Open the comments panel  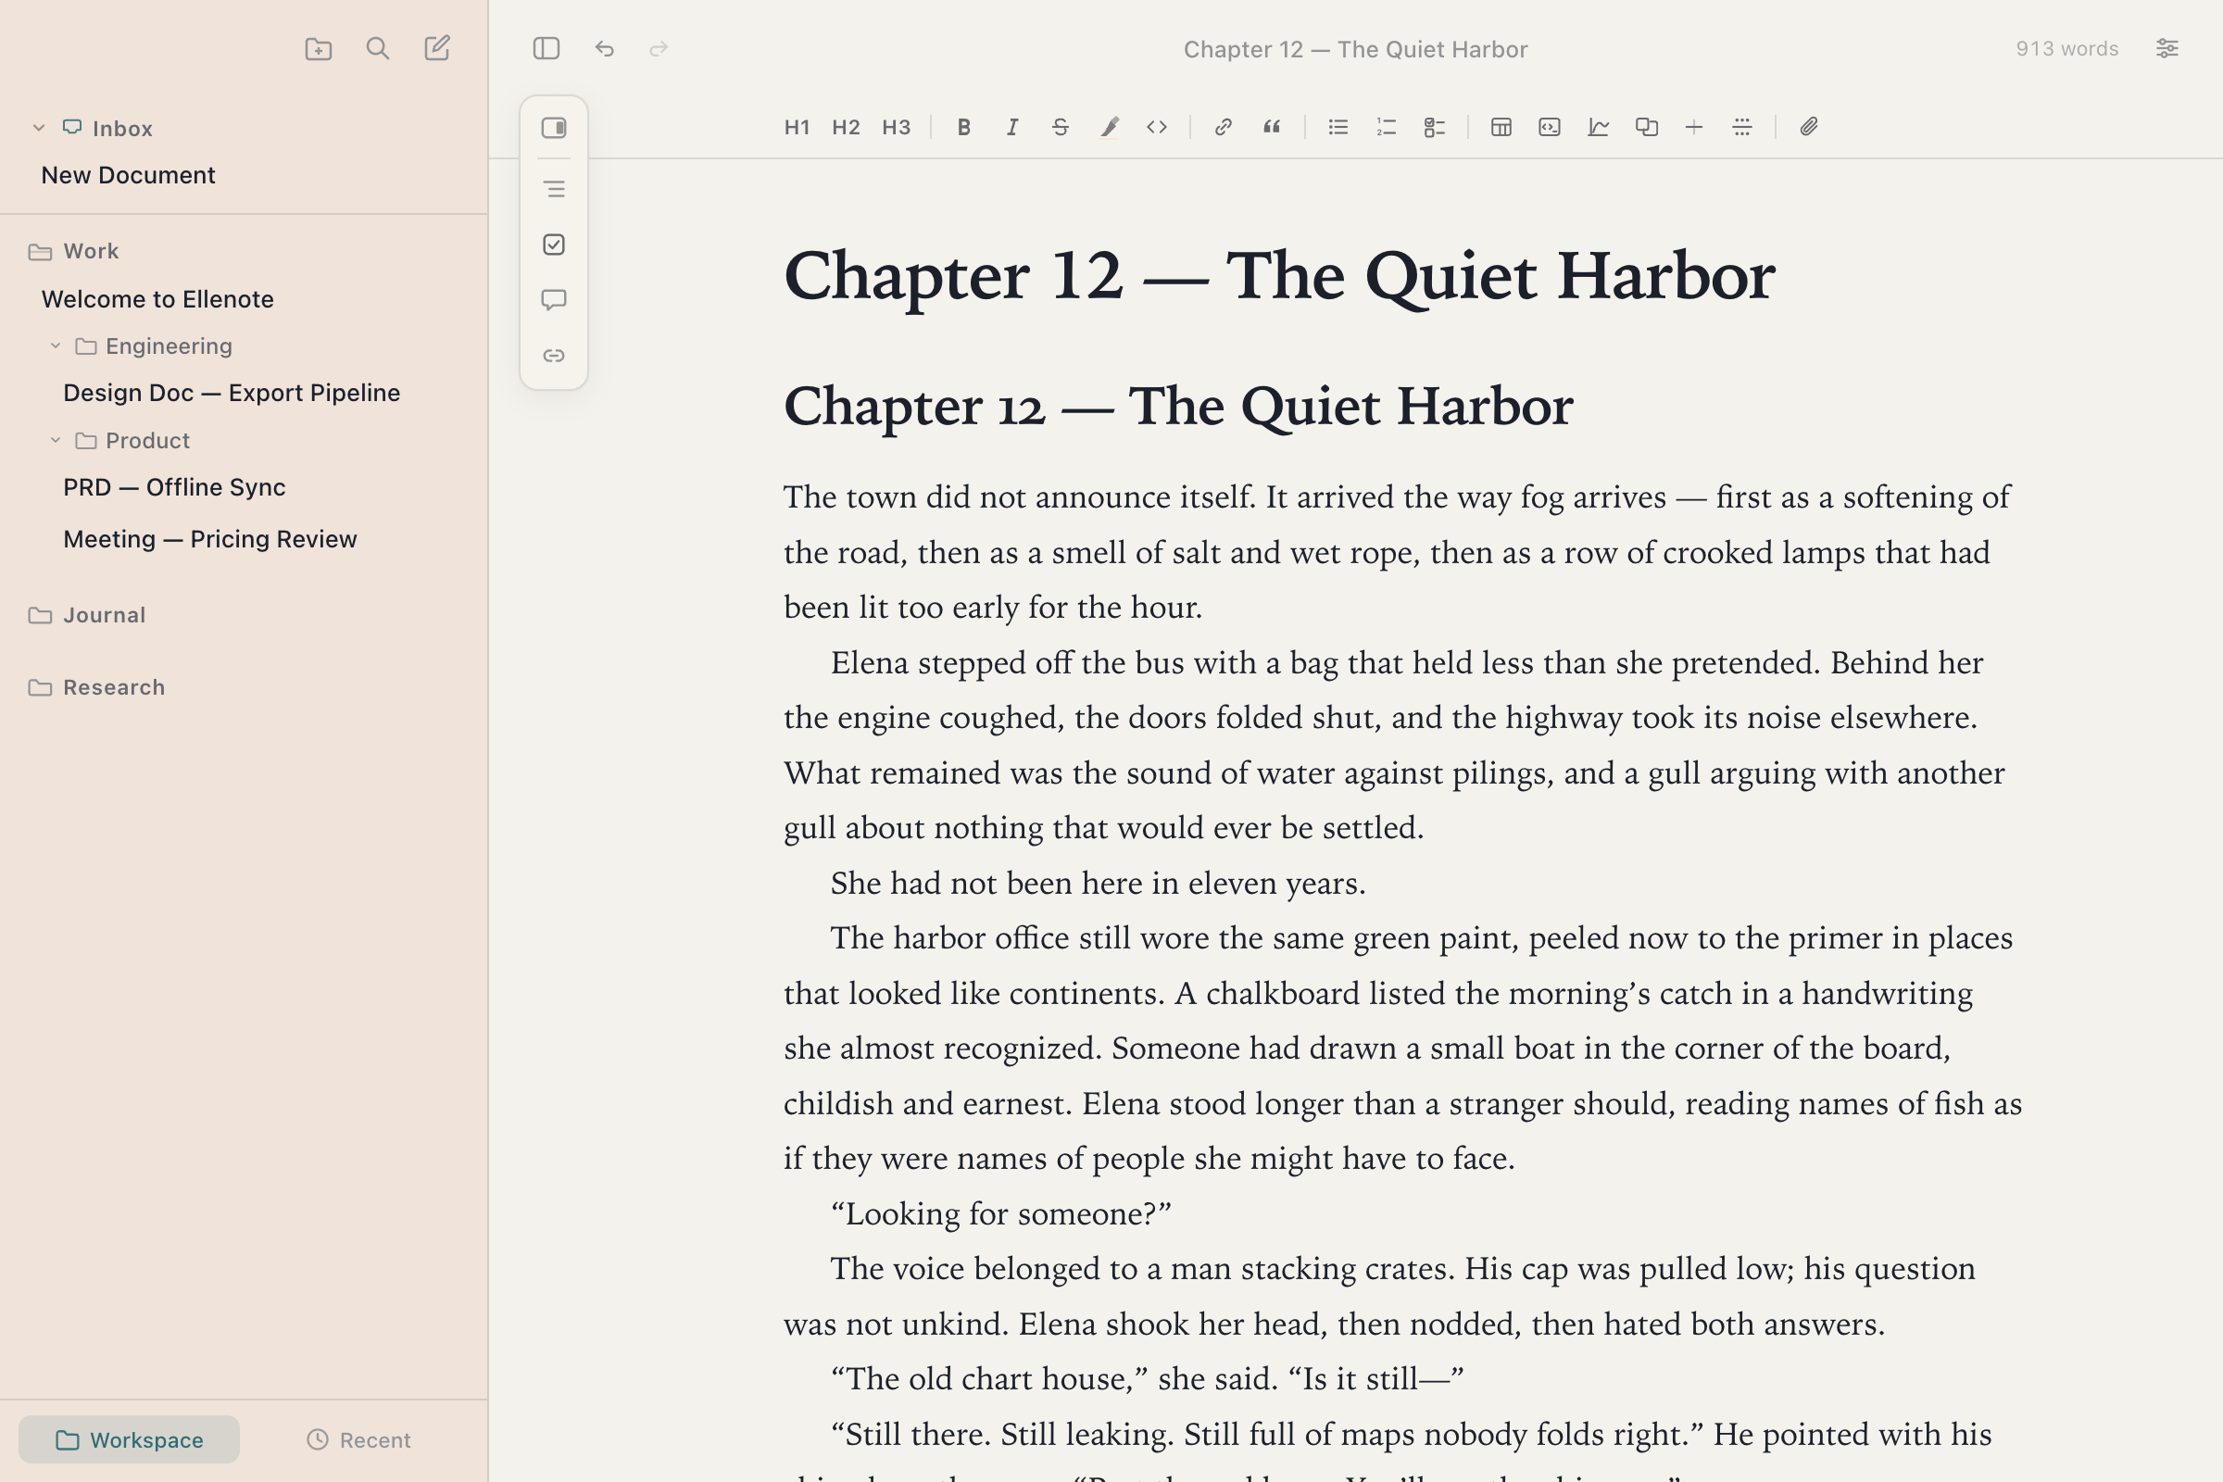click(554, 300)
